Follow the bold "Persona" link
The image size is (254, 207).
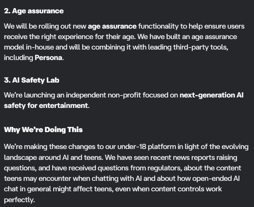click(x=48, y=58)
